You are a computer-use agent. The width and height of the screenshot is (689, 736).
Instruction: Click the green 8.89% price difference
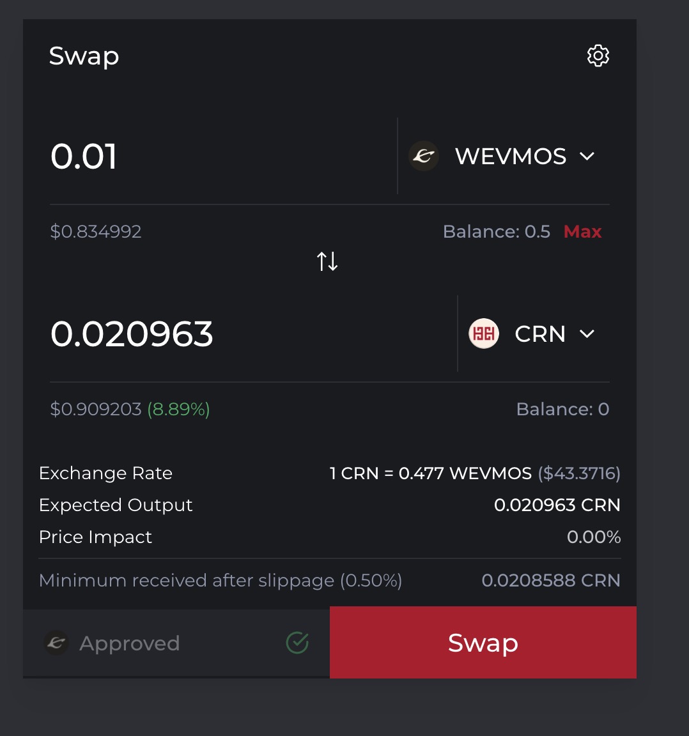point(178,409)
